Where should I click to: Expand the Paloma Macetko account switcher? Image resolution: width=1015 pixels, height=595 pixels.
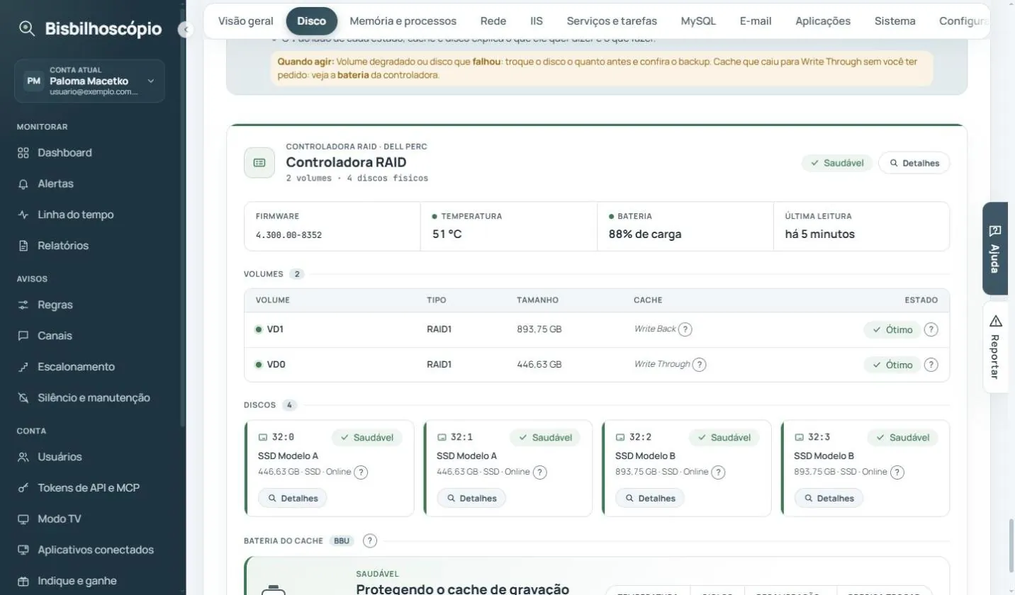[89, 81]
